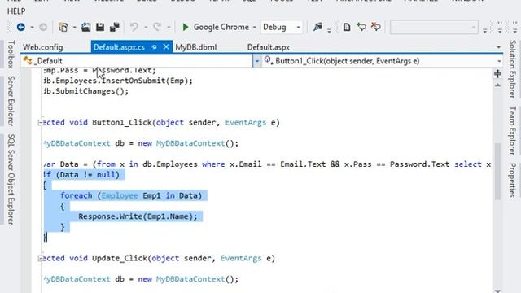Click the document page icon in the toolbar
The image size is (521, 293).
tap(347, 27)
